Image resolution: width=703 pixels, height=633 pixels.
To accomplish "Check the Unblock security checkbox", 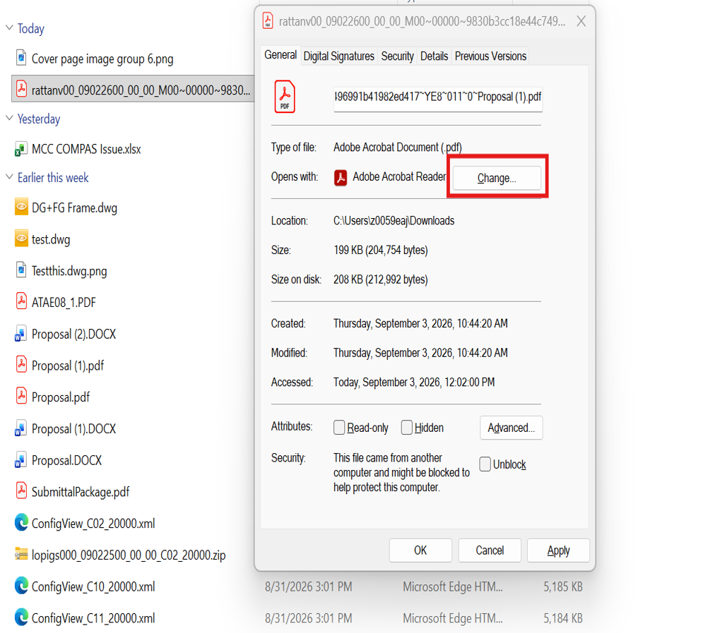I will point(485,464).
